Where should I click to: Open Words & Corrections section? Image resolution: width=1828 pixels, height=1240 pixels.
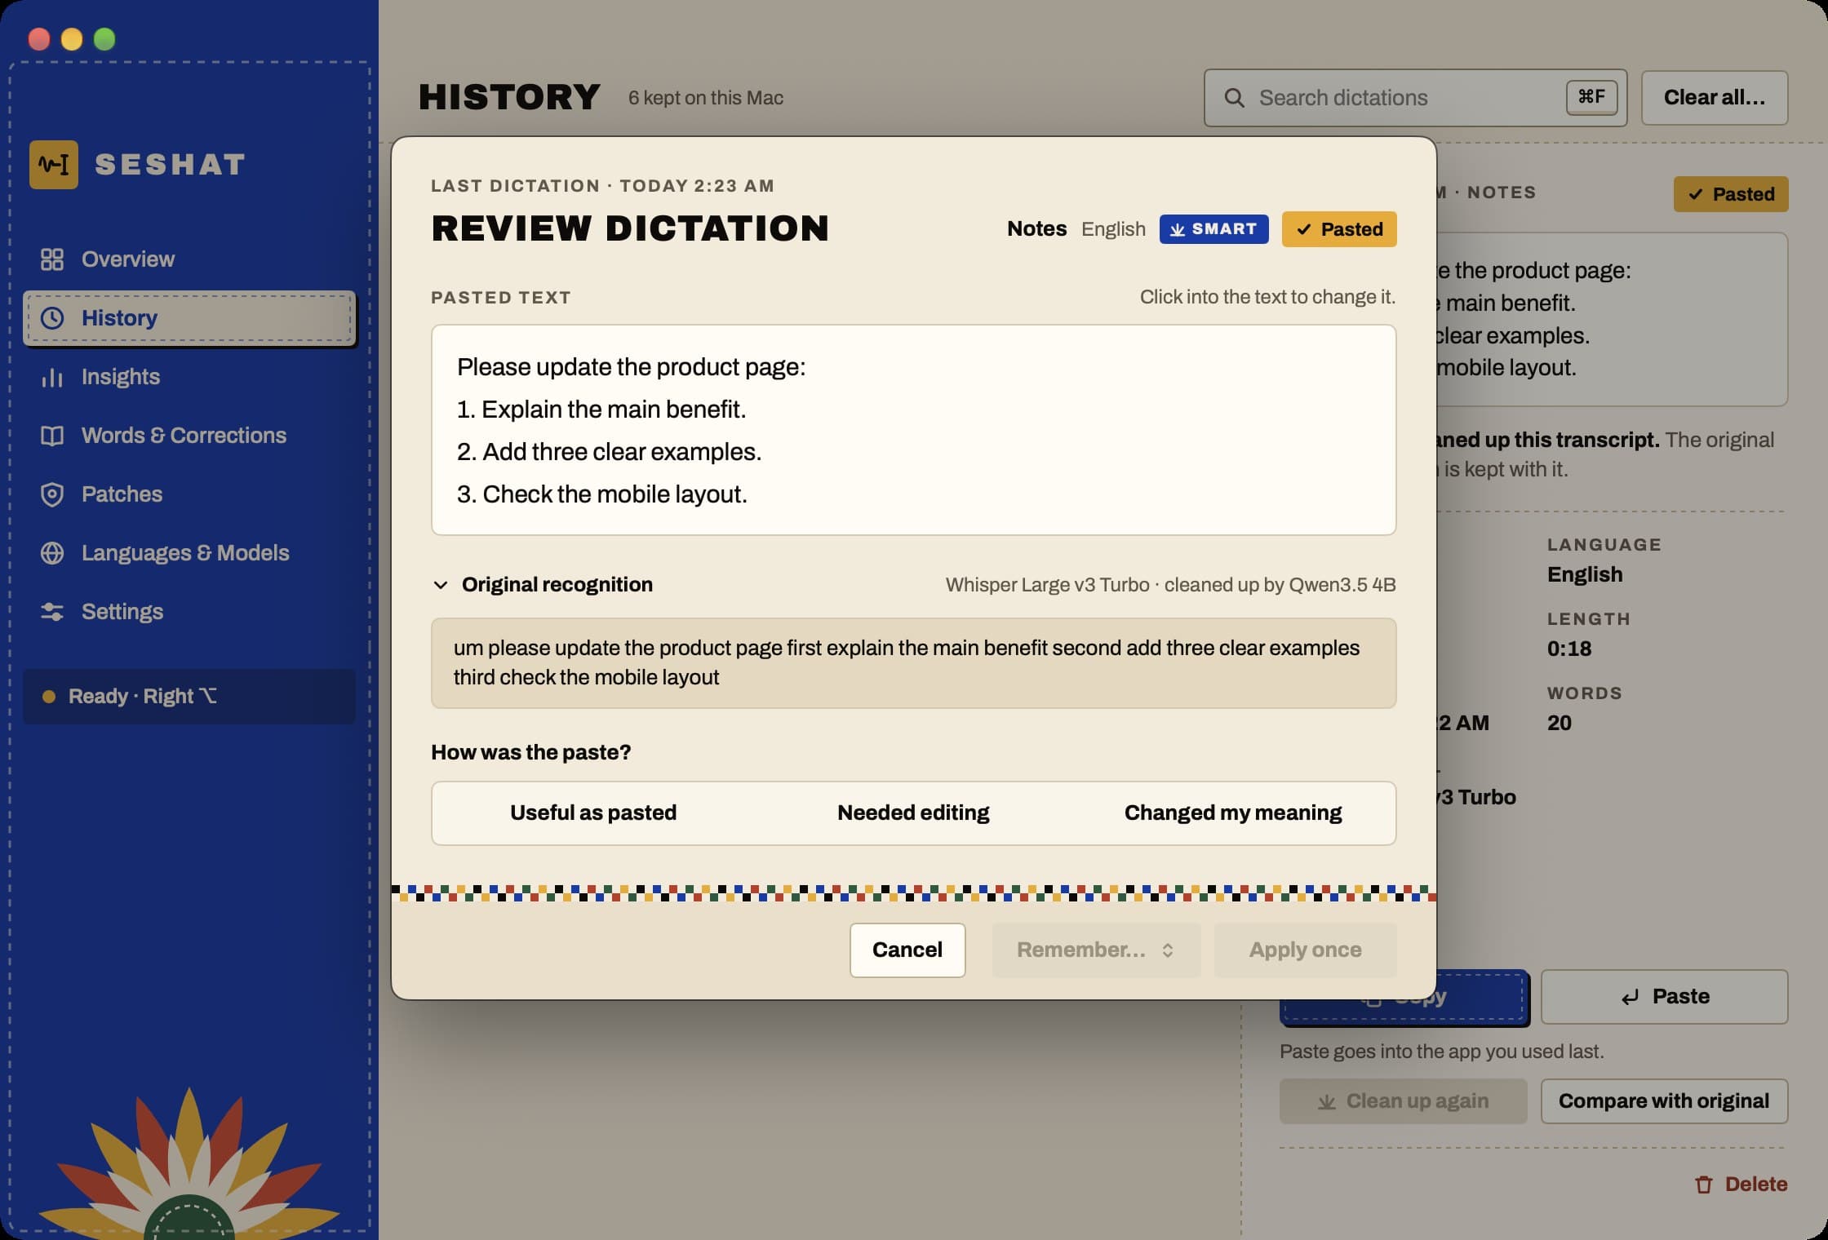(x=189, y=436)
